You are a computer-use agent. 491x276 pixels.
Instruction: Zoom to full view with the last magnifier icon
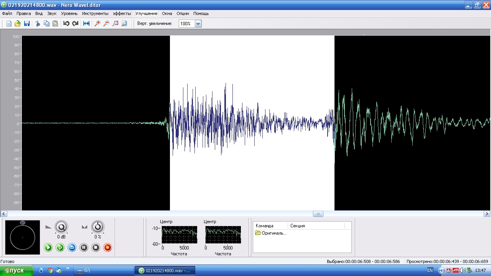[124, 24]
